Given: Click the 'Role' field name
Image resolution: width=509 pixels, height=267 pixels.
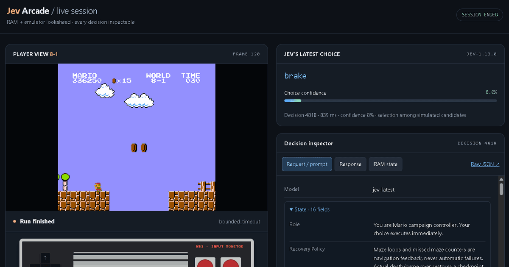Looking at the screenshot, I should click(x=294, y=224).
